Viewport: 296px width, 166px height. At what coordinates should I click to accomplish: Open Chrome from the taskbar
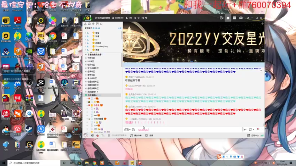coord(94,163)
